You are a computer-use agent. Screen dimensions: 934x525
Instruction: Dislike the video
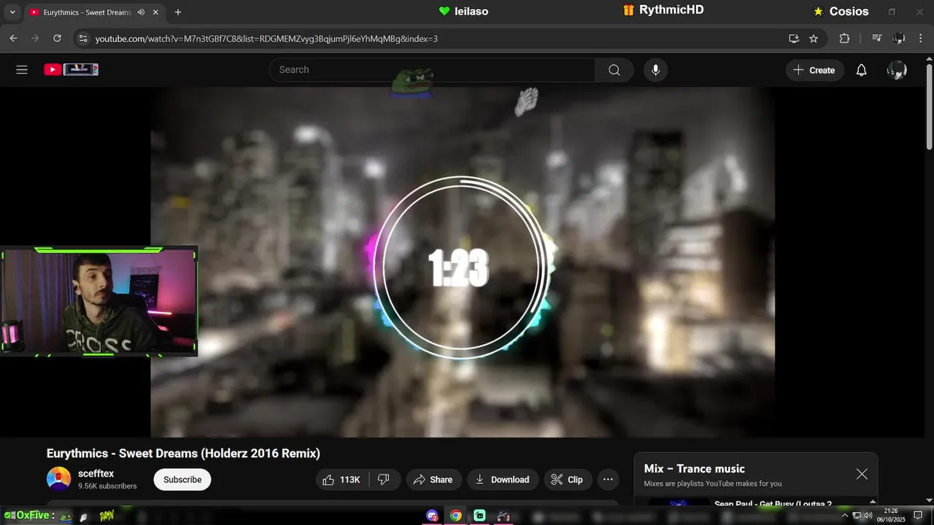[385, 480]
